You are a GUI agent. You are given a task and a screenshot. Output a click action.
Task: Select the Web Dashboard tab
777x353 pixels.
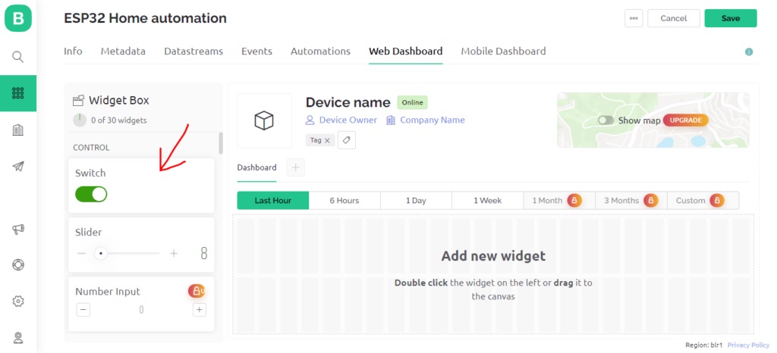[x=405, y=52]
